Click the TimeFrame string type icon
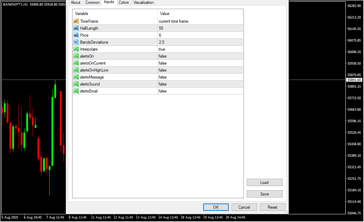The height and width of the screenshot is (222, 364). tap(76, 21)
